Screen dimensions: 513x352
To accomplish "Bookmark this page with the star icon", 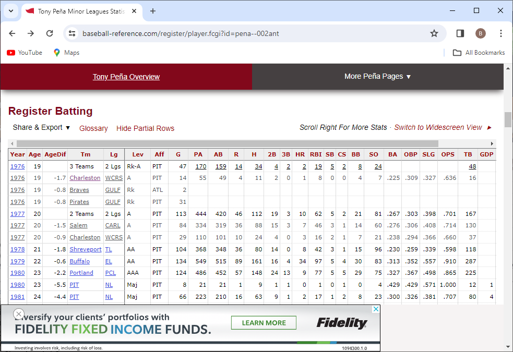I will coord(434,33).
